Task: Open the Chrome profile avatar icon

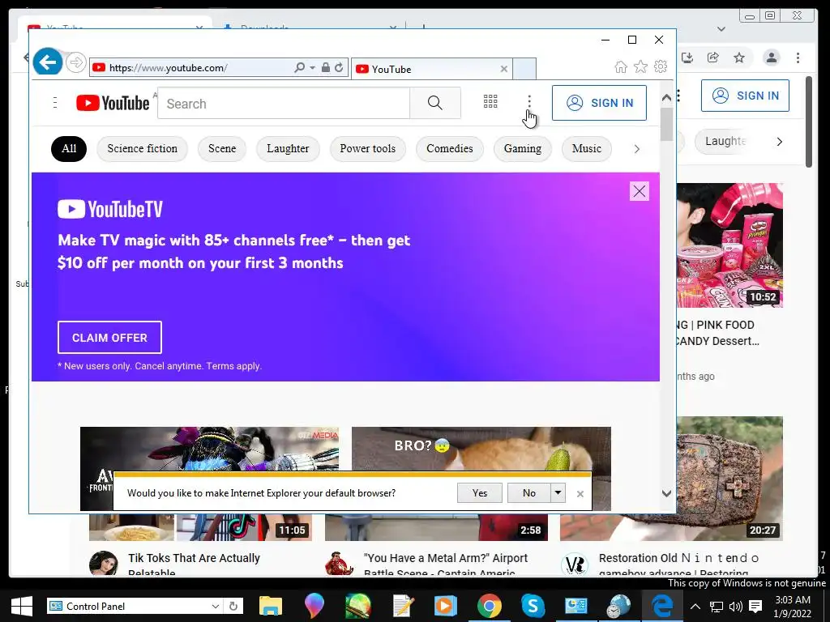Action: (x=772, y=58)
